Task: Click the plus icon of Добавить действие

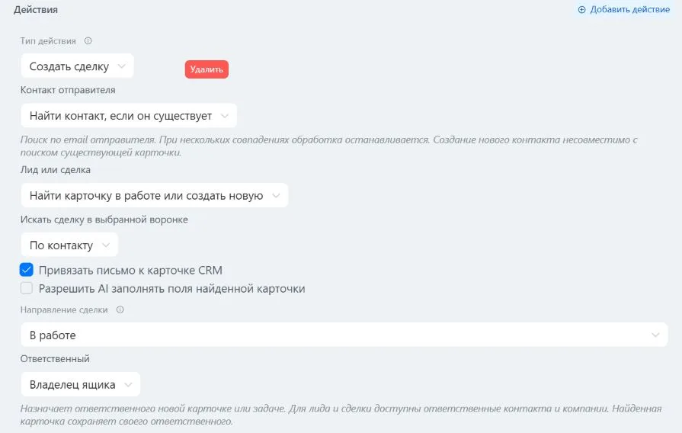Action: (581, 10)
